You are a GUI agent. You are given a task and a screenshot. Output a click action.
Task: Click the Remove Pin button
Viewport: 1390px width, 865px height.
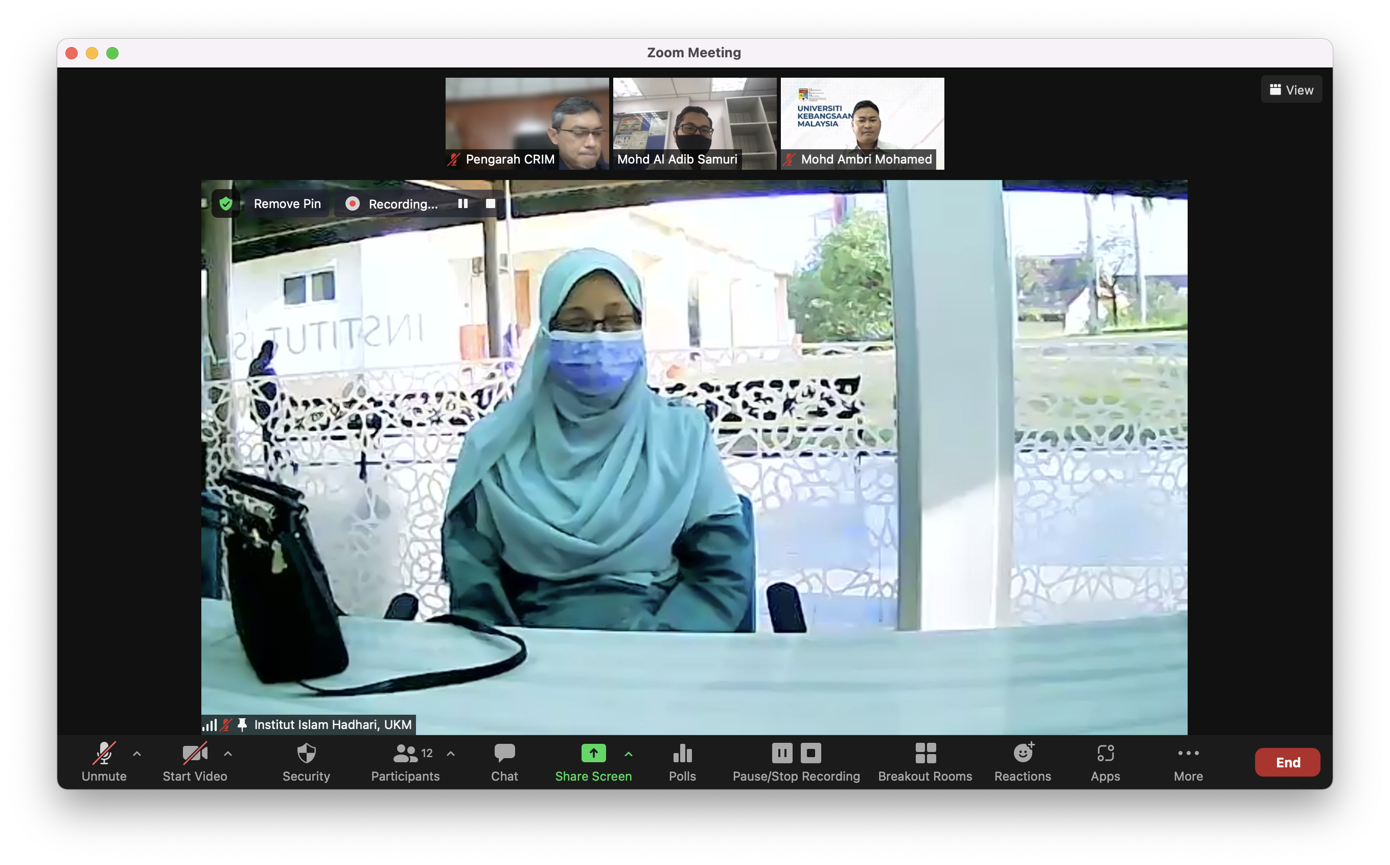[x=287, y=203]
